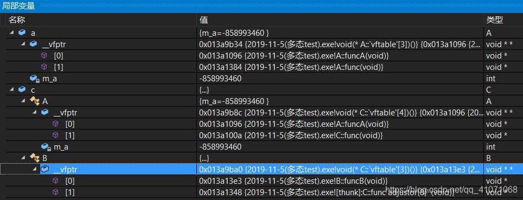Click the base class icon beside B under c
523x200 pixels.
point(35,158)
